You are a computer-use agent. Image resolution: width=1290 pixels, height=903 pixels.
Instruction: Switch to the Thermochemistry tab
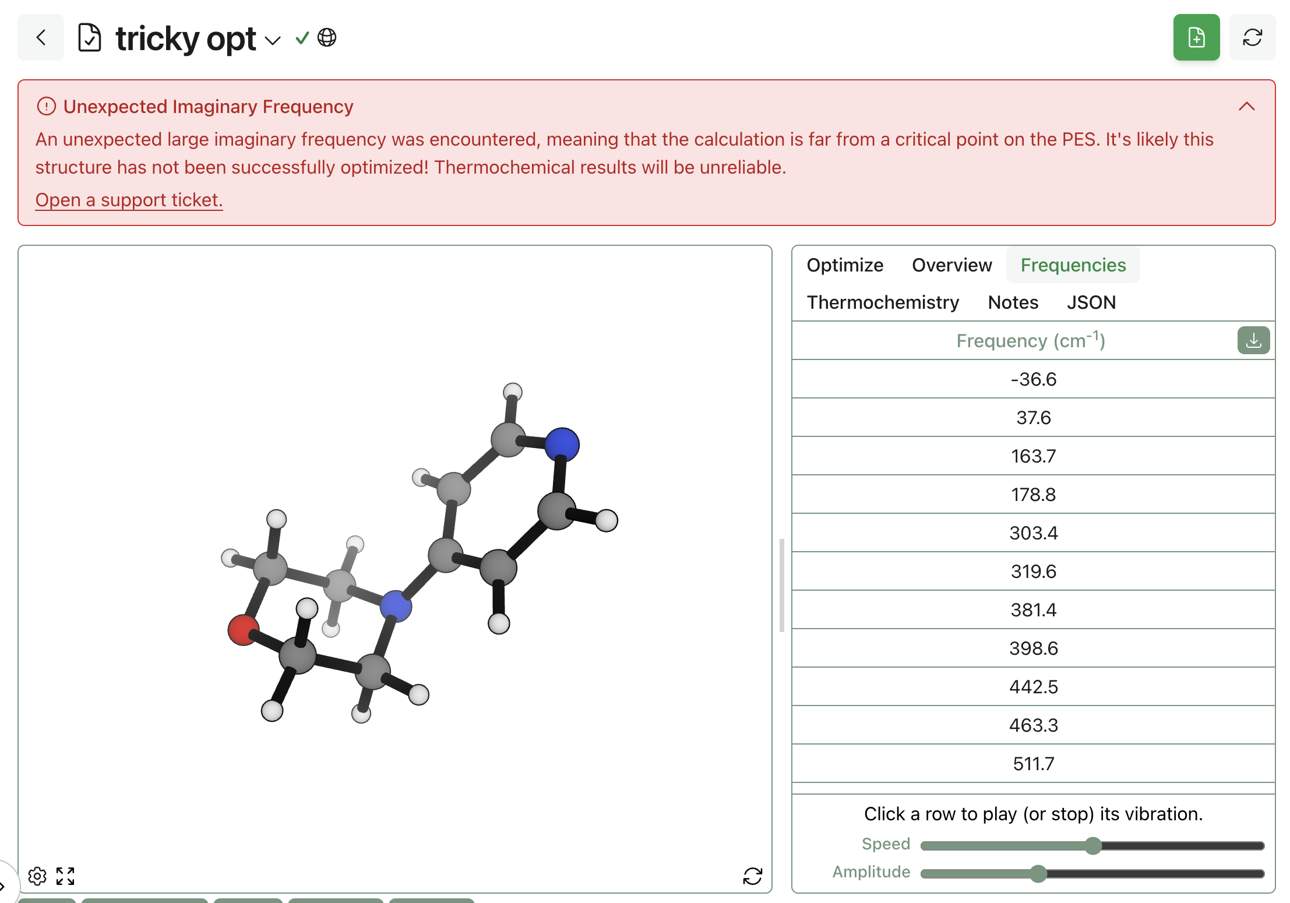click(x=883, y=302)
